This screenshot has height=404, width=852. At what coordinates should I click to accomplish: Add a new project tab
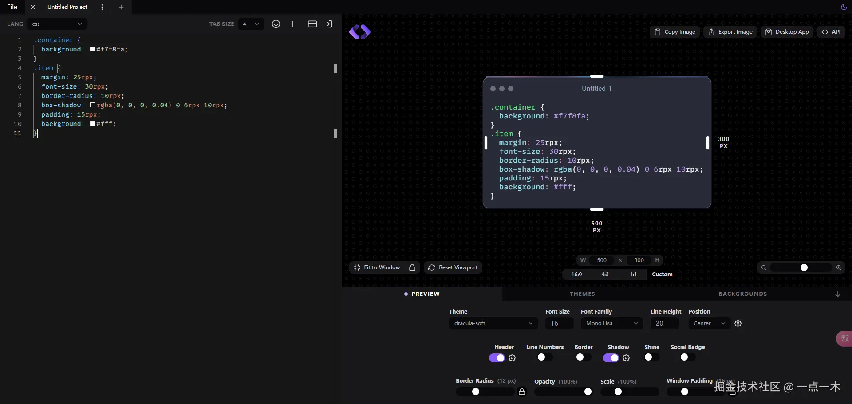[x=121, y=7]
